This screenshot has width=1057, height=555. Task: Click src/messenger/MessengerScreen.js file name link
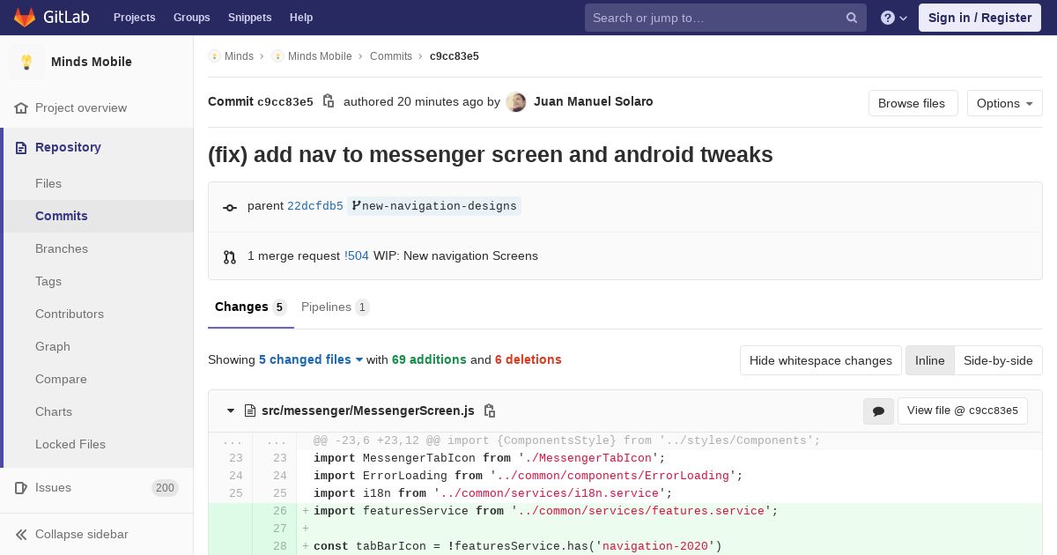point(368,411)
